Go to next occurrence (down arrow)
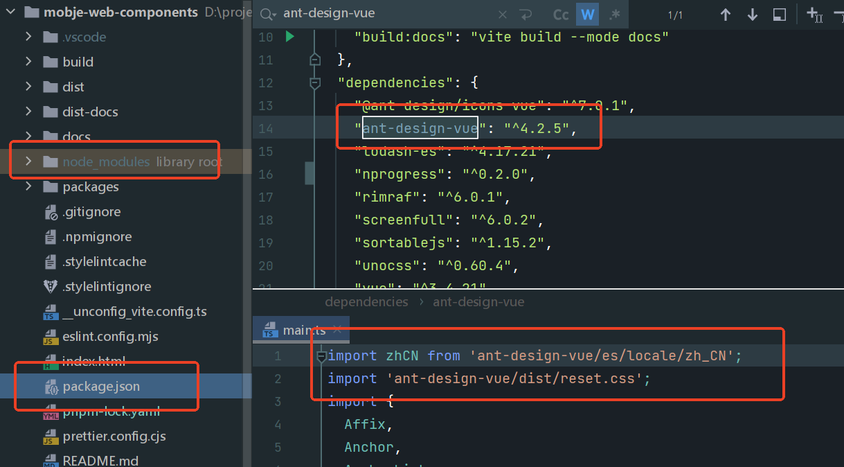 753,15
